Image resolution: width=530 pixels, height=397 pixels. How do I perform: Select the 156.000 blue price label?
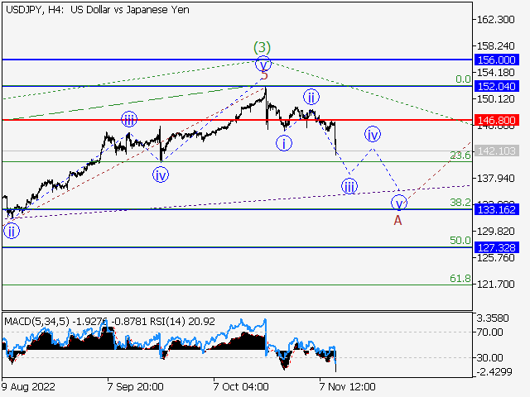[497, 60]
